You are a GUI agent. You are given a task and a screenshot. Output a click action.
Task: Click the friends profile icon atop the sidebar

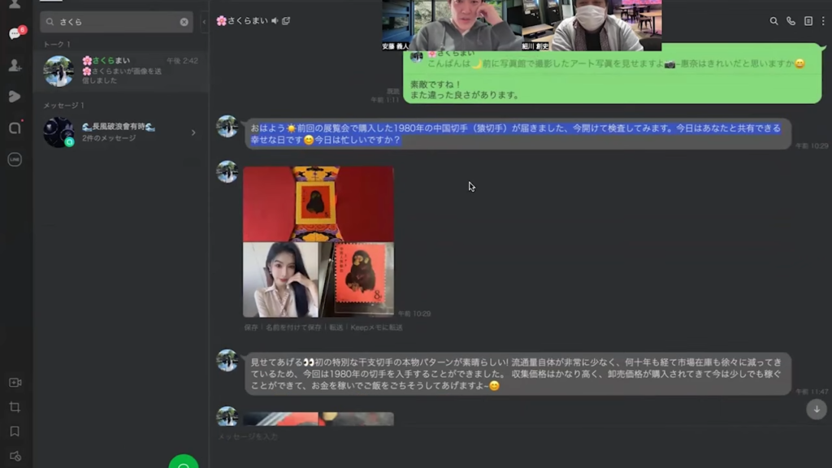15,4
